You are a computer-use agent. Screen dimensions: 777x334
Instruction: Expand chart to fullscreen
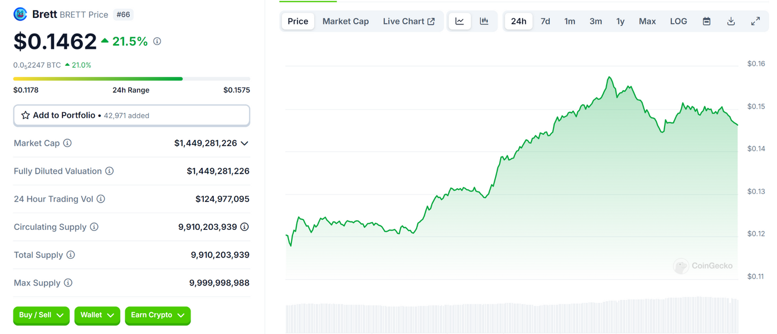[755, 21]
